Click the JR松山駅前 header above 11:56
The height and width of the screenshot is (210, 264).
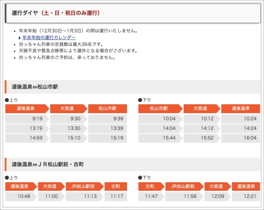point(184,187)
